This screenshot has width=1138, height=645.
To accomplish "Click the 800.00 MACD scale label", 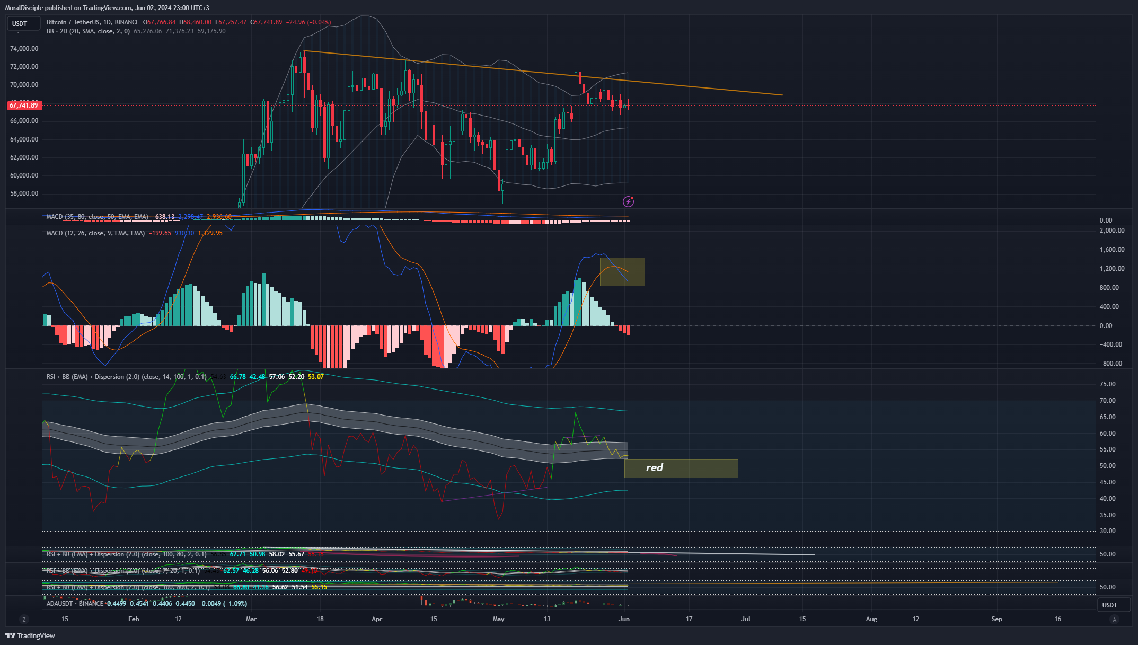I will (x=1109, y=288).
